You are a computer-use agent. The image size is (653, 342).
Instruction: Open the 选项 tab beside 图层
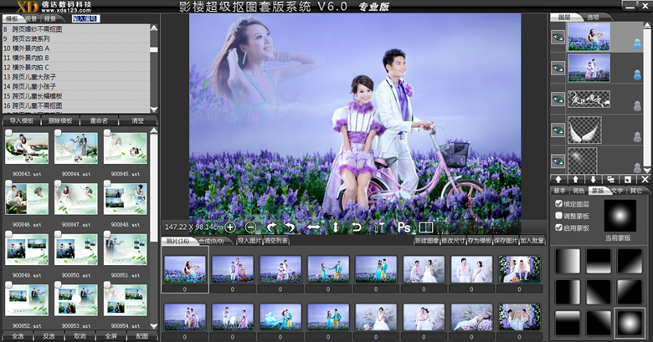(593, 18)
